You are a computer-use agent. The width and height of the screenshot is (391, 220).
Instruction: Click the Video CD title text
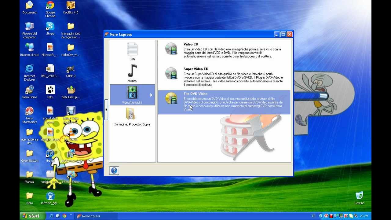pyautogui.click(x=191, y=44)
